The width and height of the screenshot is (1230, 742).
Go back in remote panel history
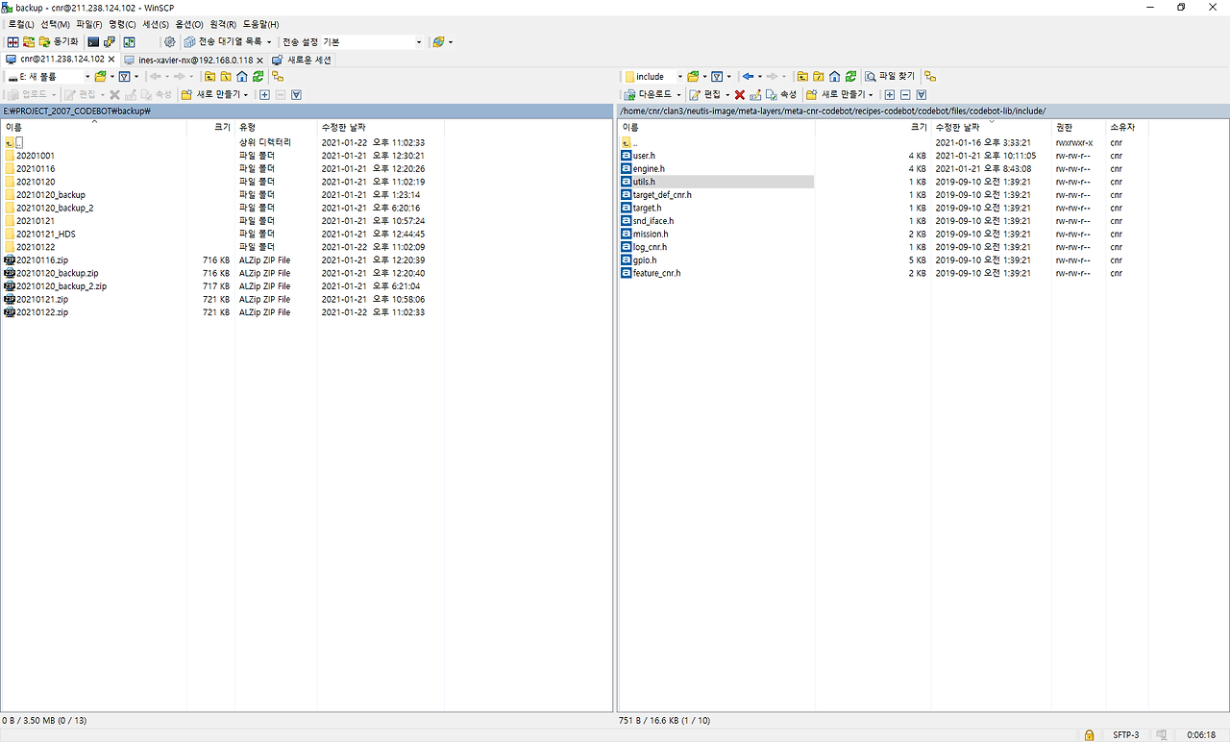point(748,77)
